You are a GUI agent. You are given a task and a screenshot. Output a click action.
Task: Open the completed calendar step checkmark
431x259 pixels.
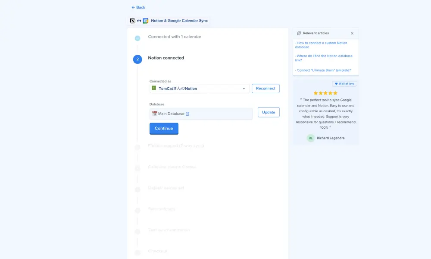[137, 38]
